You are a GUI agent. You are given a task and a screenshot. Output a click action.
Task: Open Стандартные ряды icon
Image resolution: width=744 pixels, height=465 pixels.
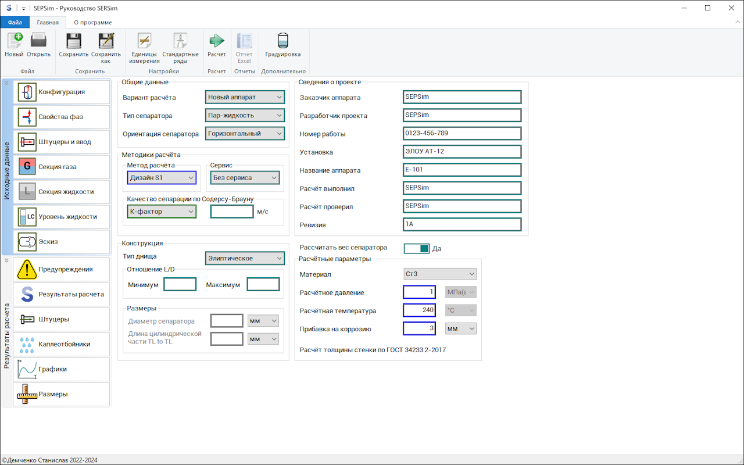click(180, 41)
